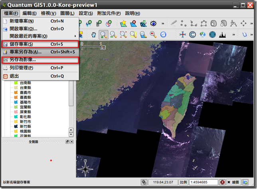Click the legend scrollbar down arrow
257x189 pixels.
tap(71, 135)
